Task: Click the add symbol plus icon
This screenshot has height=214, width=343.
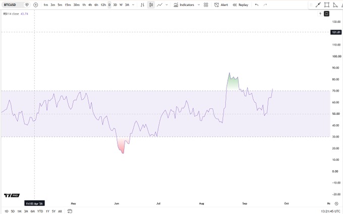Action: coord(35,5)
